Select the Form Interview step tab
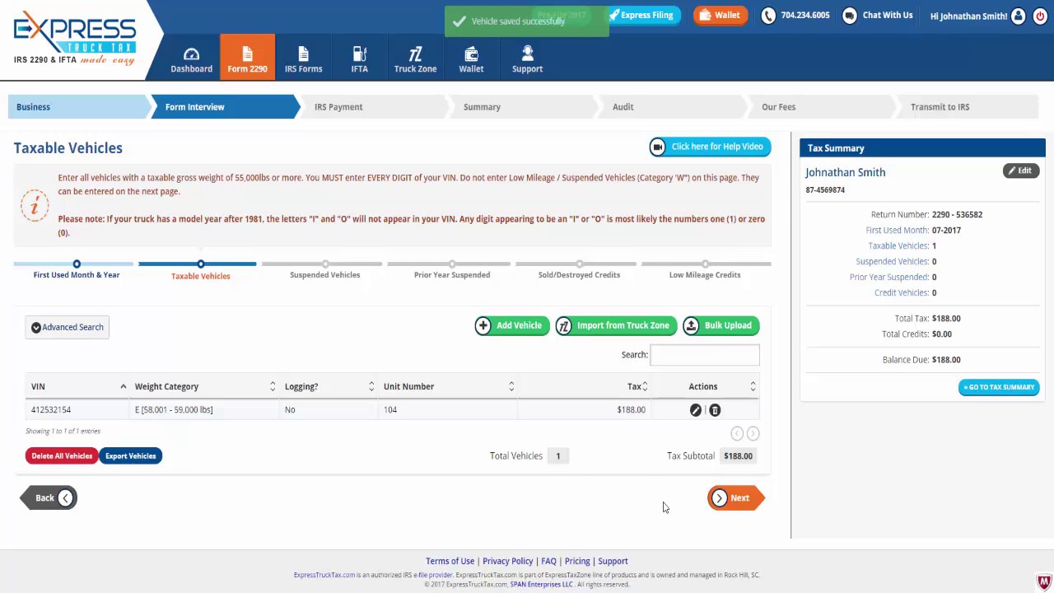The height and width of the screenshot is (593, 1054). point(224,107)
